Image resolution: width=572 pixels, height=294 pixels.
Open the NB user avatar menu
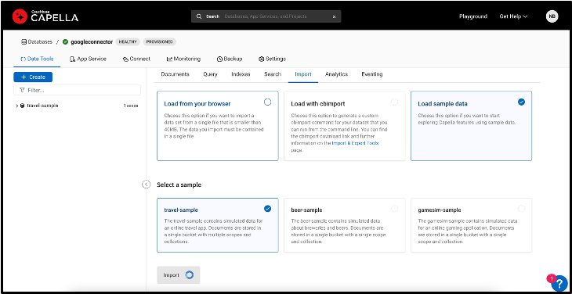pos(552,16)
